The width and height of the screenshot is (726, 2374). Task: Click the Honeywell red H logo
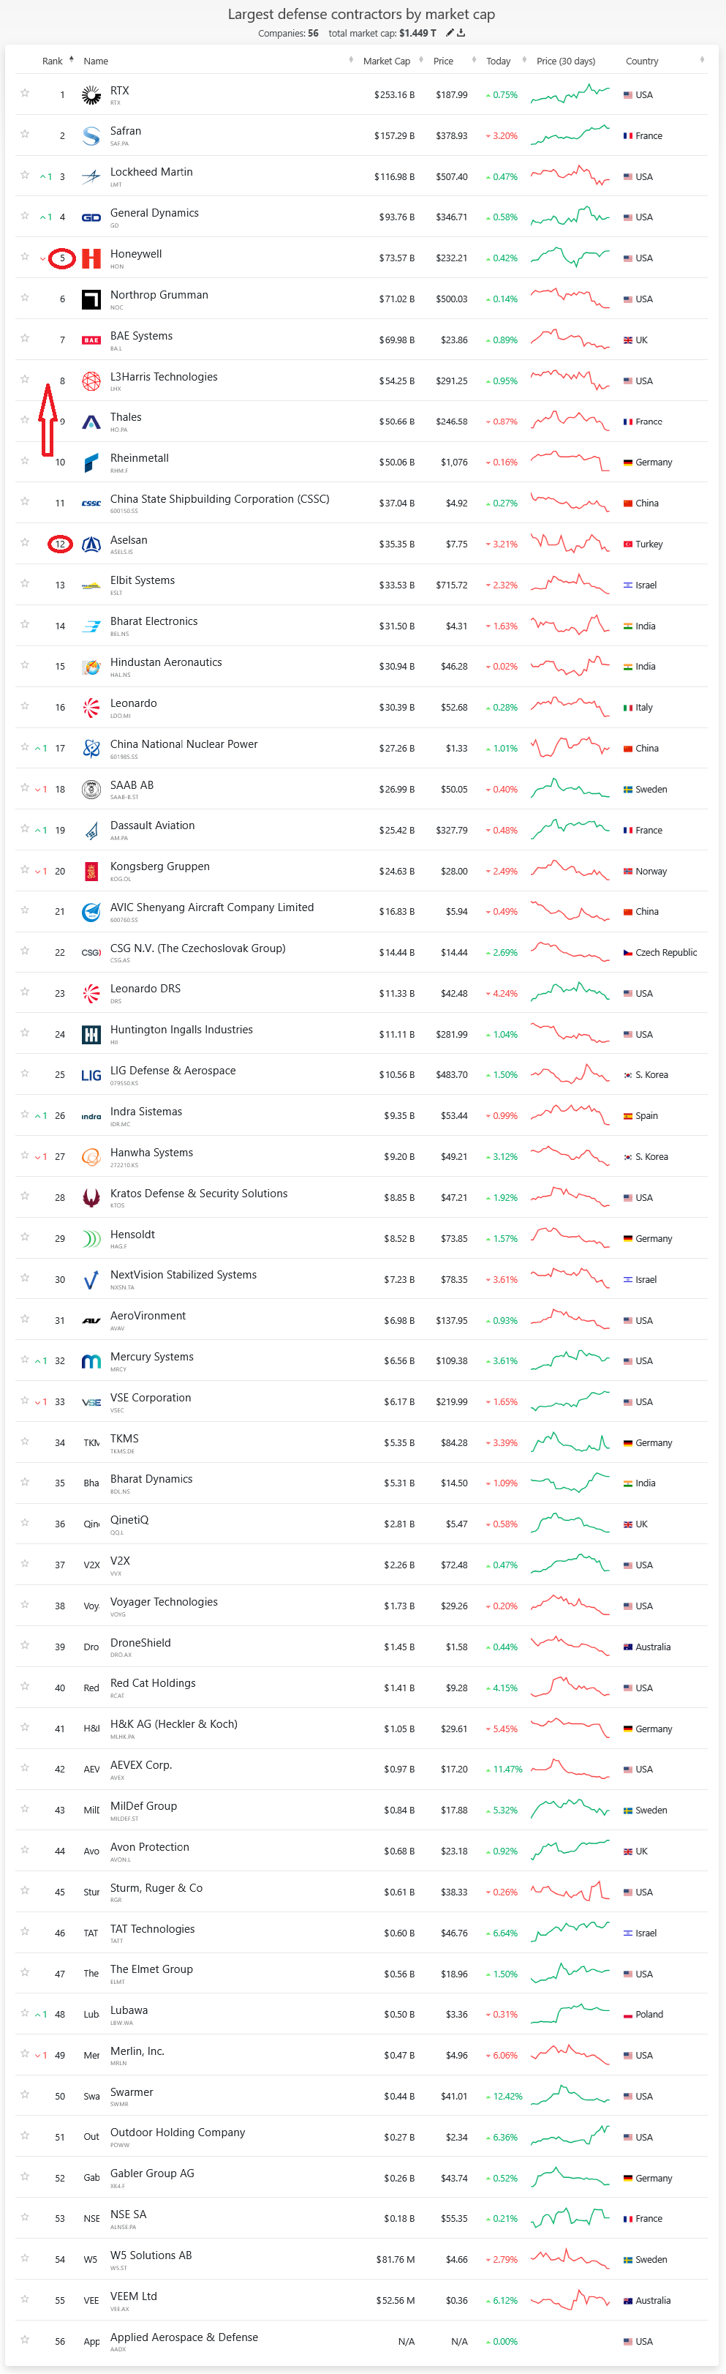click(x=91, y=258)
